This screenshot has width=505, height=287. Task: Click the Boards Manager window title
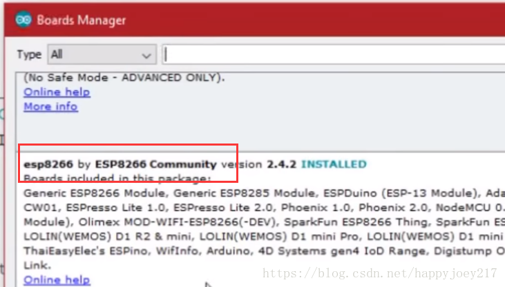coord(81,20)
